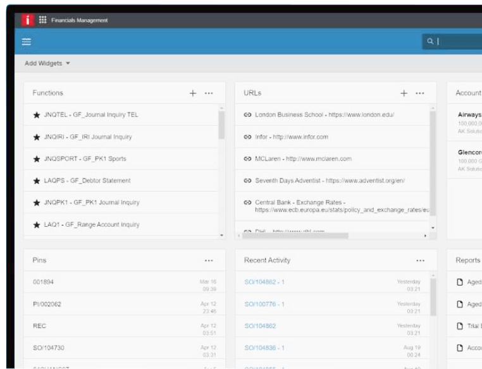Click the red Infor logo icon
The height and width of the screenshot is (369, 482).
pyautogui.click(x=28, y=20)
